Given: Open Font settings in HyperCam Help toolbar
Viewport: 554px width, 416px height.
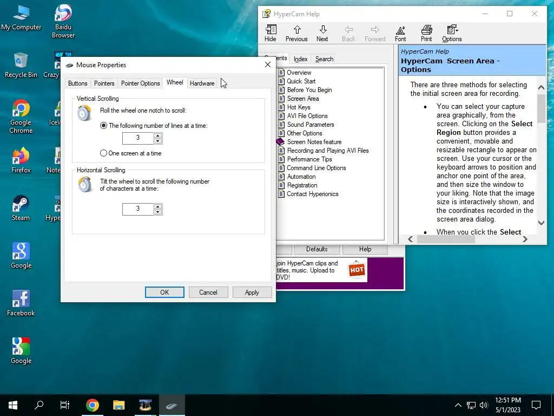Looking at the screenshot, I should (400, 33).
